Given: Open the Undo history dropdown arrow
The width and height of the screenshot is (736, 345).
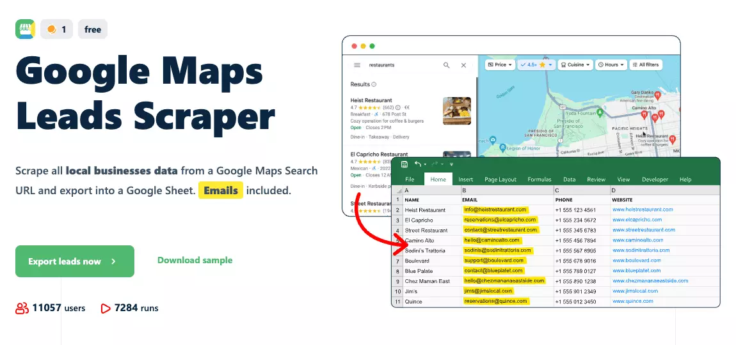Looking at the screenshot, I should (x=425, y=165).
